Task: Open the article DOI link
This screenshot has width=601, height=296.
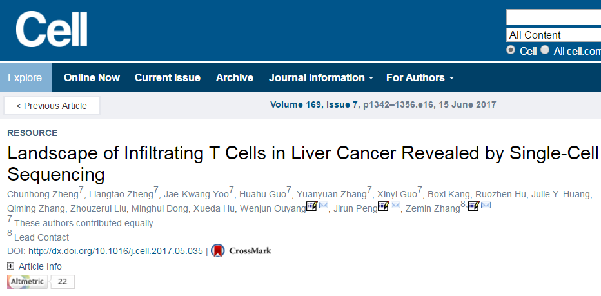Action: pos(115,251)
